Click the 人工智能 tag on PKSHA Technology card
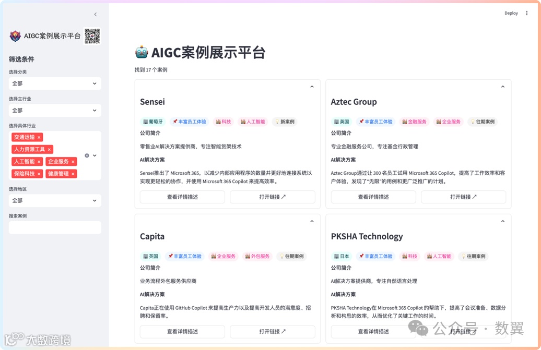This screenshot has height=350, width=541. click(x=439, y=256)
